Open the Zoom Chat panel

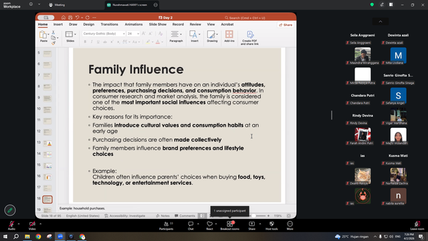pyautogui.click(x=191, y=226)
